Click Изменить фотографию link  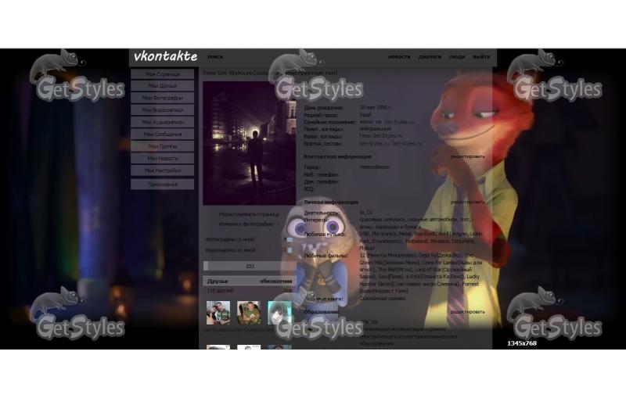click(x=246, y=224)
